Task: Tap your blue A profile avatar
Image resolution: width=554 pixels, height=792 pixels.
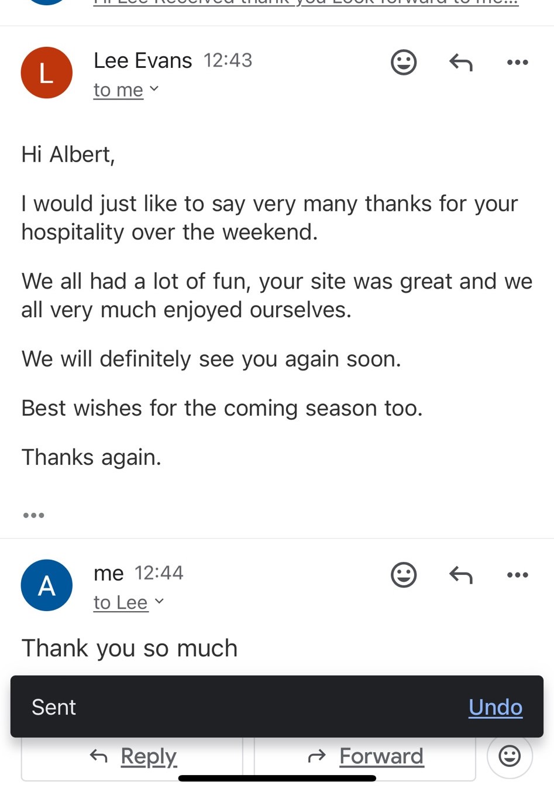Action: click(47, 585)
